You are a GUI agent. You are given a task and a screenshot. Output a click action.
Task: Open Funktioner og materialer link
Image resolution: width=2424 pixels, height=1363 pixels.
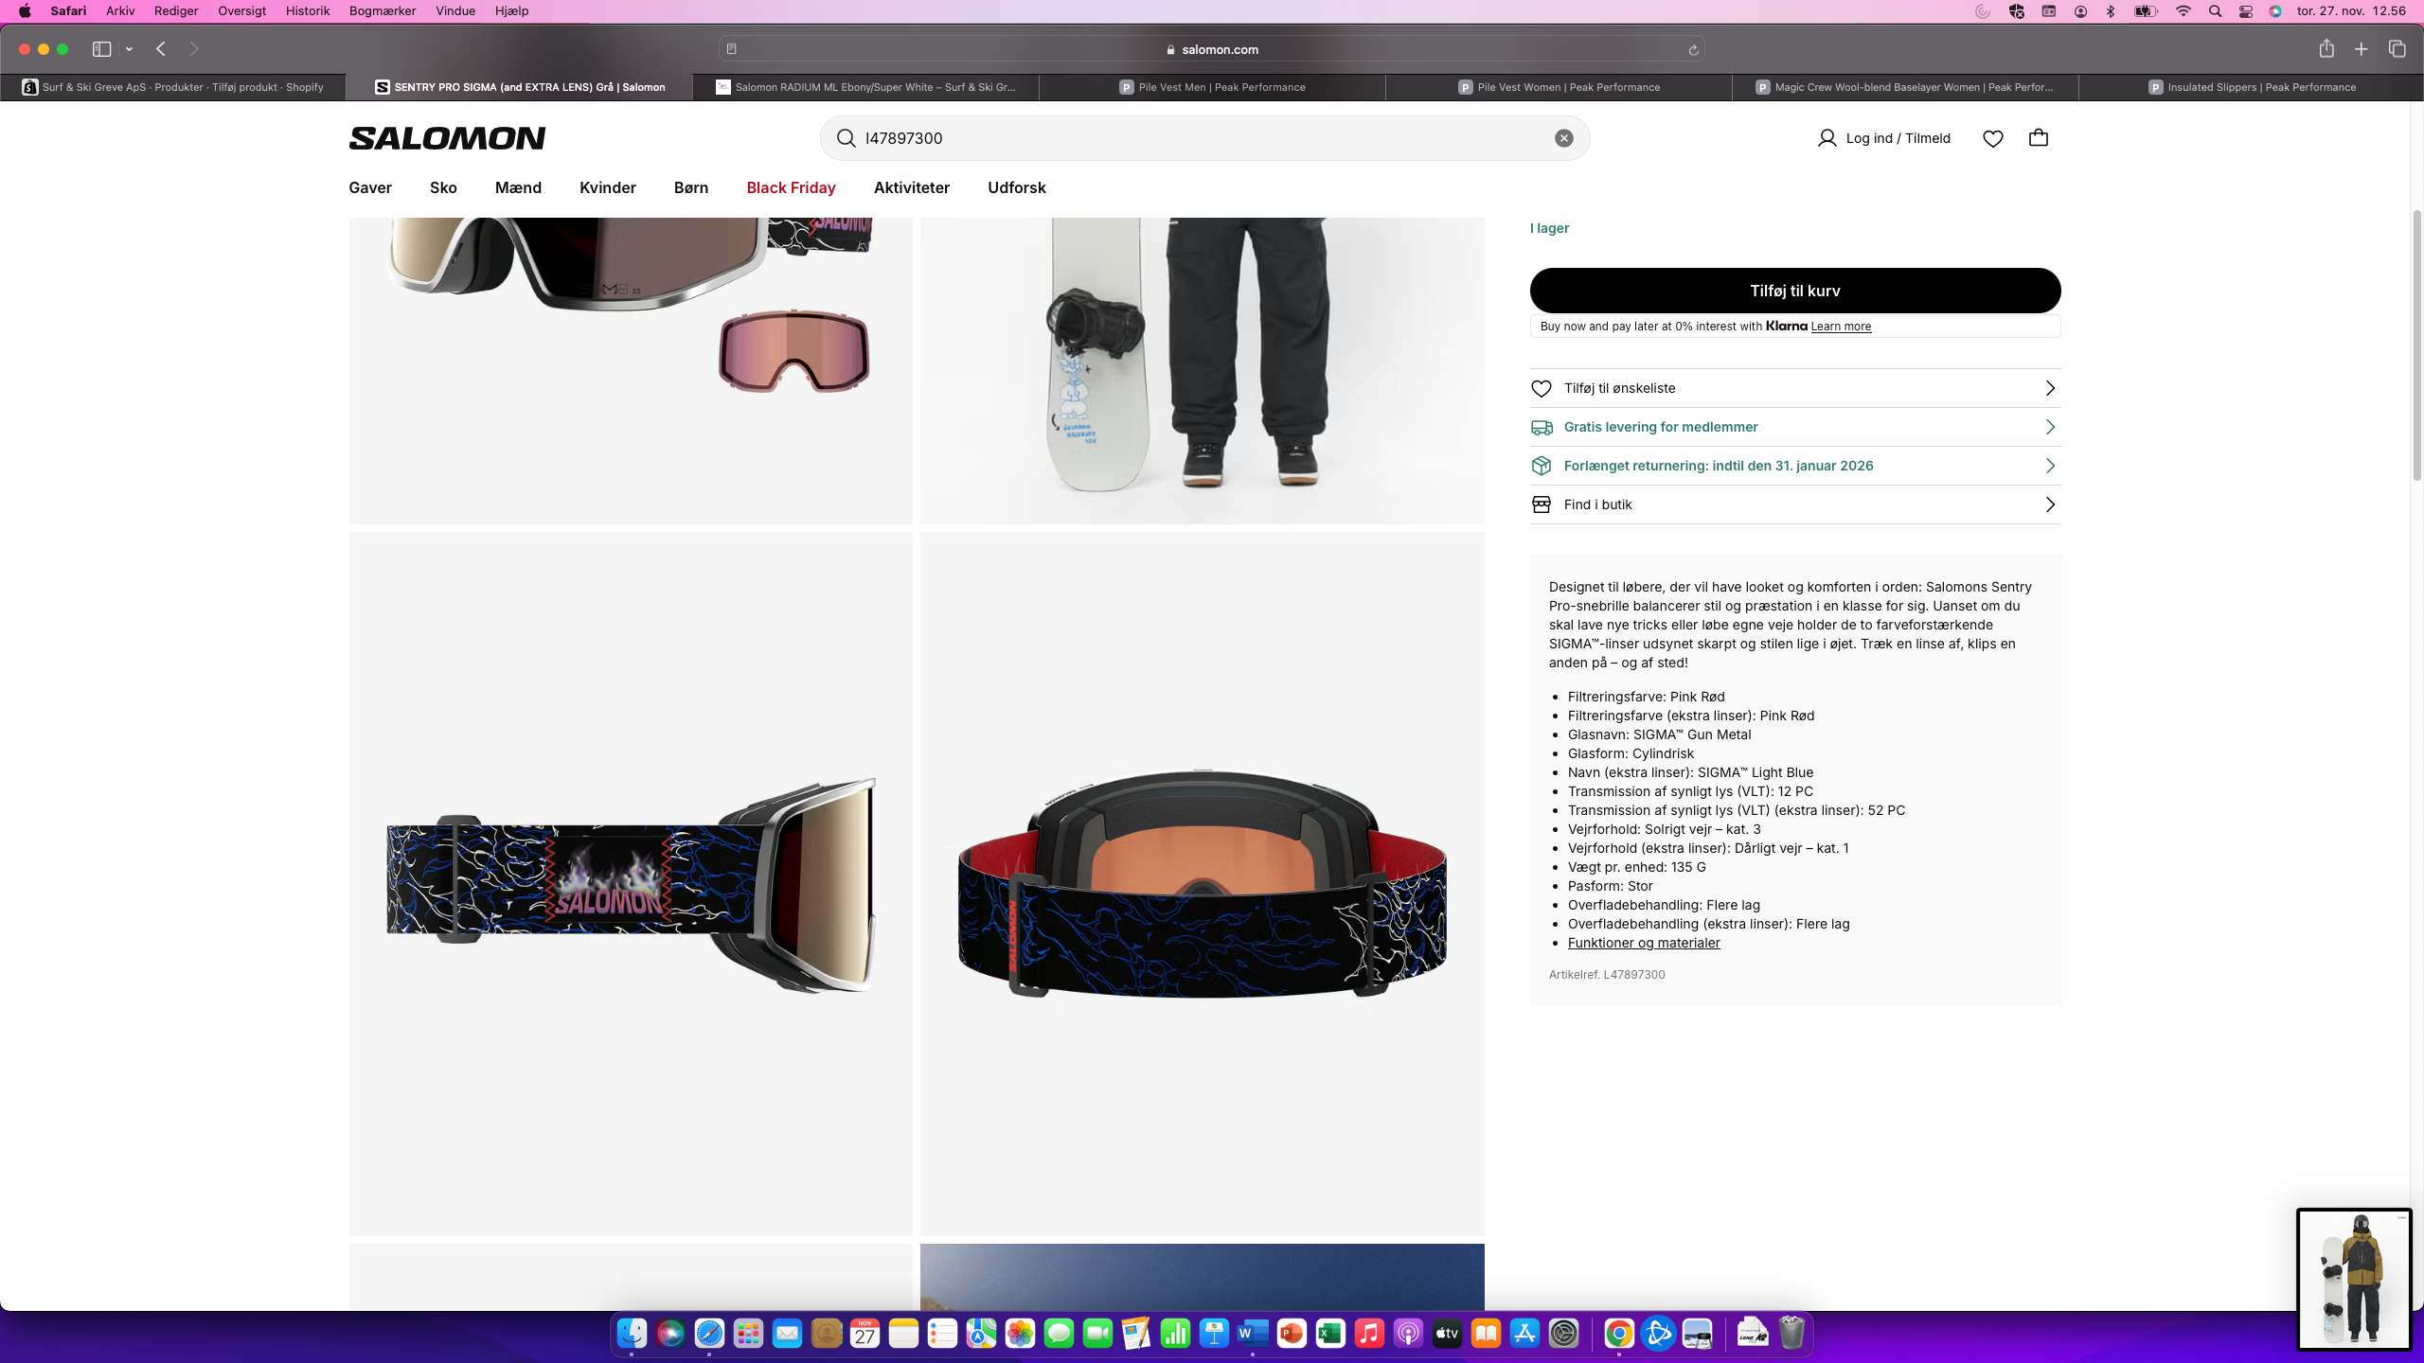[x=1643, y=943]
